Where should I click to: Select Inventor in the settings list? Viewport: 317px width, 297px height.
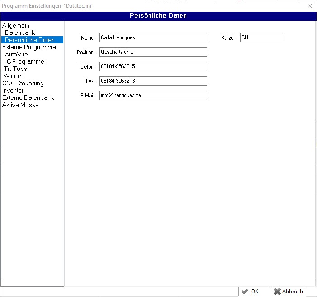pyautogui.click(x=13, y=91)
